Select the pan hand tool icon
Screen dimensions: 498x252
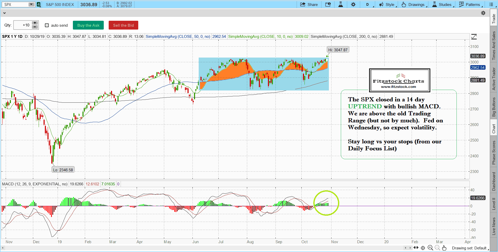(444, 248)
